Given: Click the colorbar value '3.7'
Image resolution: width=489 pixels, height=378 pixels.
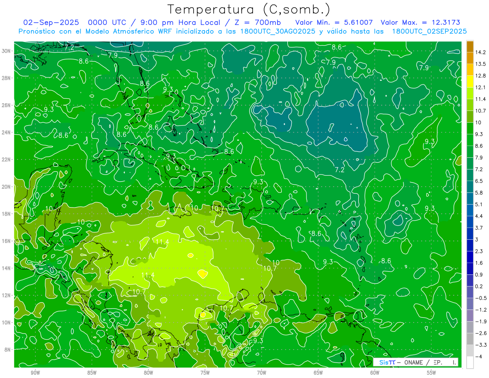Looking at the screenshot, I should 479,228.
